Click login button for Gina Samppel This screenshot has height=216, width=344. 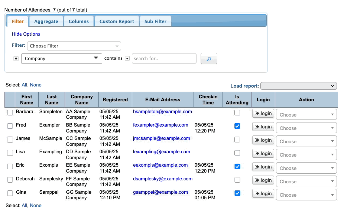[263, 193]
